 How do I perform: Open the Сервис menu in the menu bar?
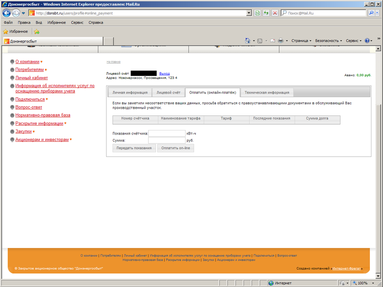[x=77, y=22]
